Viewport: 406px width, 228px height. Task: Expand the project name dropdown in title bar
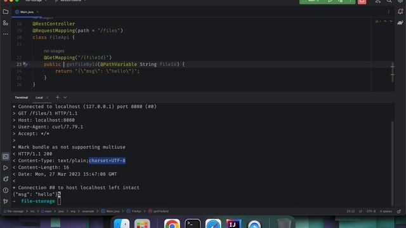coord(36,1)
